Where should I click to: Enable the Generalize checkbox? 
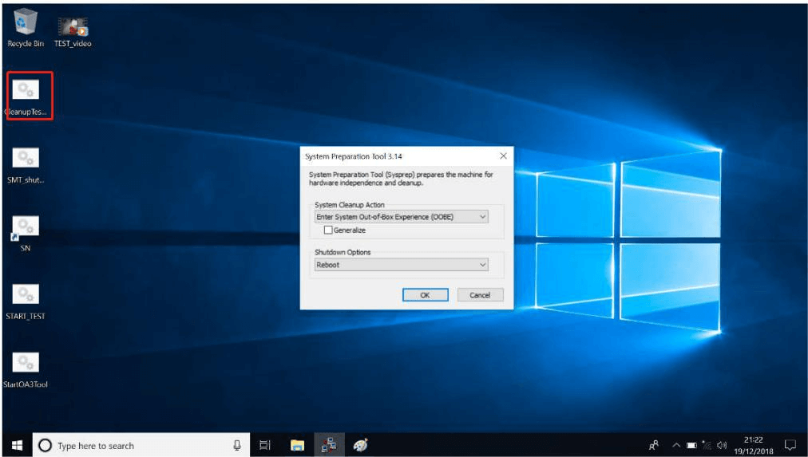[x=328, y=230]
